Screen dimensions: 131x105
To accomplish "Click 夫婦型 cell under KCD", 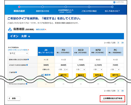I will pos(81,60).
